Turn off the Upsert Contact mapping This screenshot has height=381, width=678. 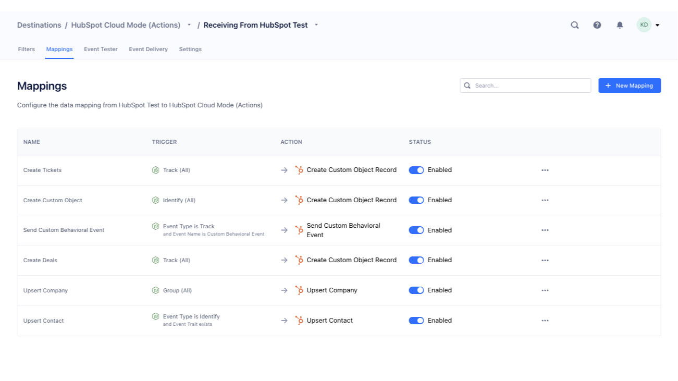[x=416, y=321]
